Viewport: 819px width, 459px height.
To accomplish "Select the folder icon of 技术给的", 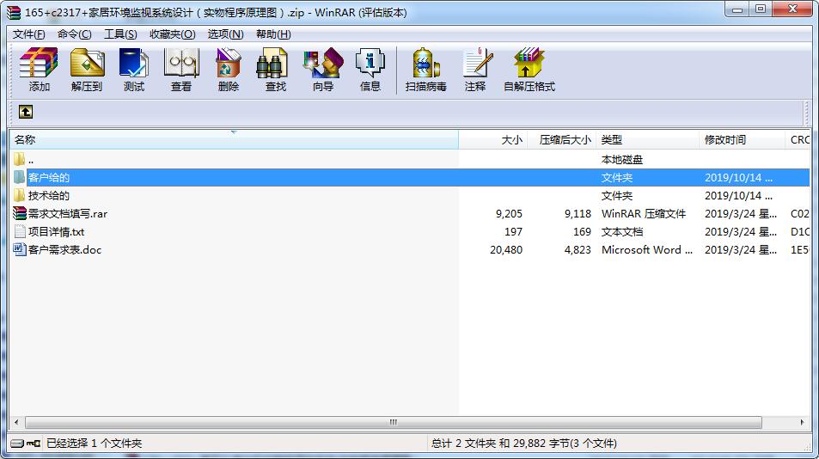I will 19,195.
